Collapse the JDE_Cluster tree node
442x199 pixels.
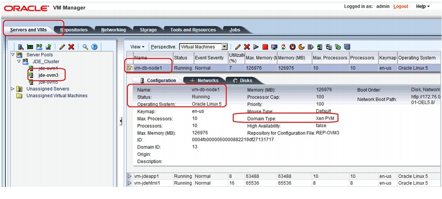(x=19, y=61)
